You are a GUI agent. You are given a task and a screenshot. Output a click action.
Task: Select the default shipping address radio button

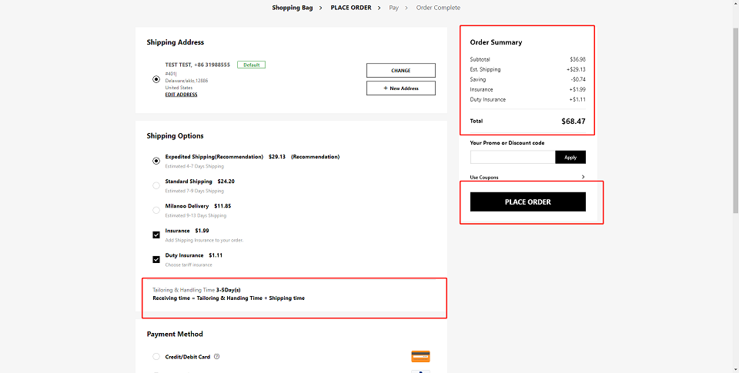click(156, 79)
